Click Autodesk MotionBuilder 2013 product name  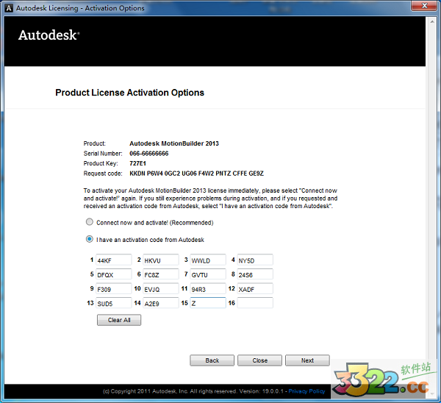point(174,143)
